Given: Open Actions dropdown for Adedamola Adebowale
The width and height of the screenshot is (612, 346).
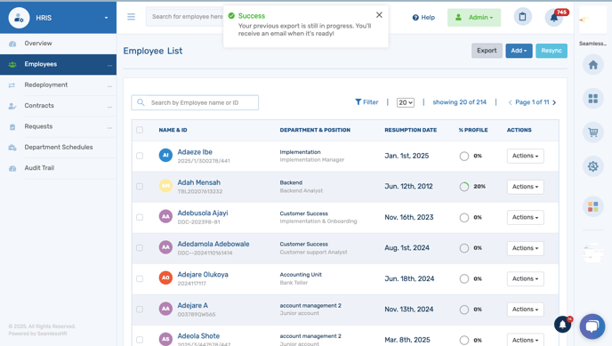Looking at the screenshot, I should click(525, 248).
